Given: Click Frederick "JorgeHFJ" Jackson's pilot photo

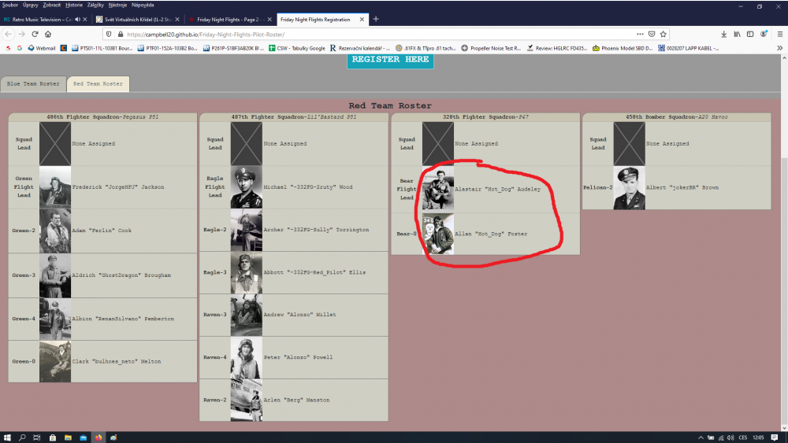Looking at the screenshot, I should [x=55, y=187].
